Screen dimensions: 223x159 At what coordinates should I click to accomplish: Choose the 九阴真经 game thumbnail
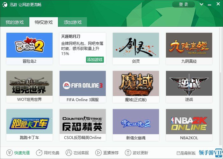coord(189,45)
